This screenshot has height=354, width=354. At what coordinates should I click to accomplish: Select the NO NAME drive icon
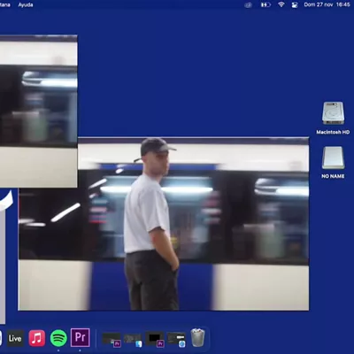point(333,158)
